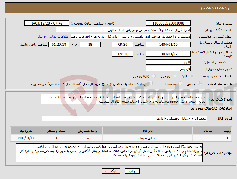Click the announcement date 1403/12/28 field
Image resolution: width=237 pixels, height=179 pixels.
click(x=47, y=23)
